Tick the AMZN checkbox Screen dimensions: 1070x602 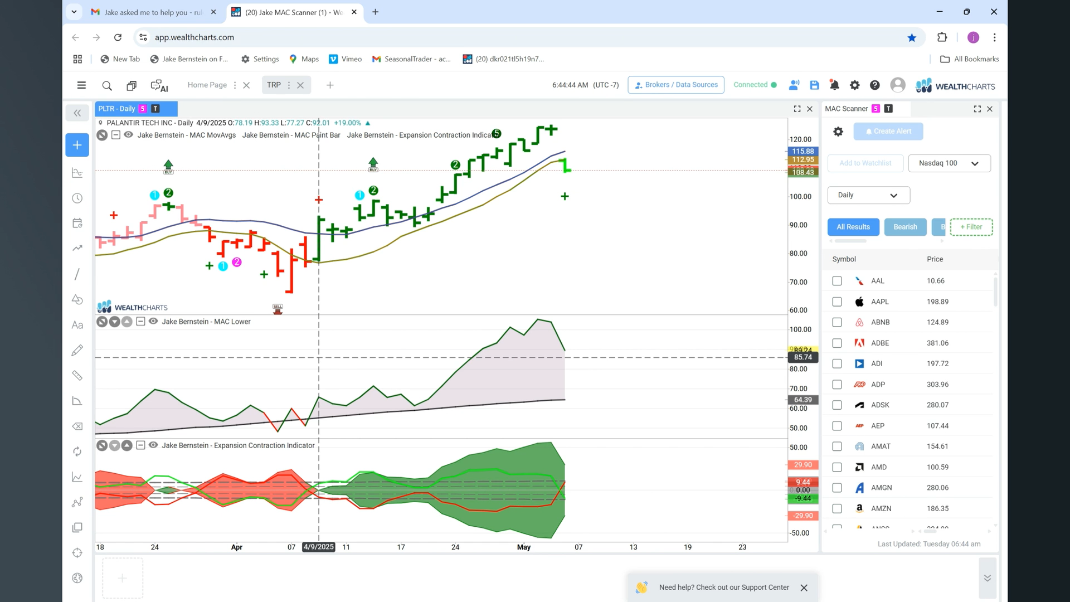836,508
